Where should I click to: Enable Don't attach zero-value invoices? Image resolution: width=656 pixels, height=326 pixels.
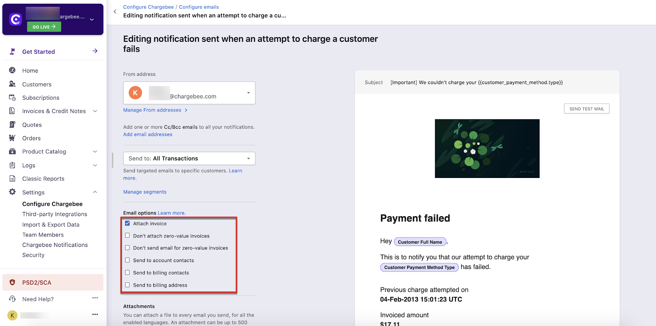128,236
